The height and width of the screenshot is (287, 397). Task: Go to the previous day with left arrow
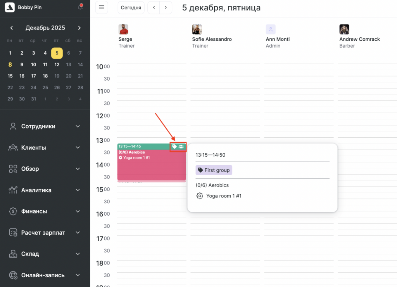pyautogui.click(x=154, y=7)
